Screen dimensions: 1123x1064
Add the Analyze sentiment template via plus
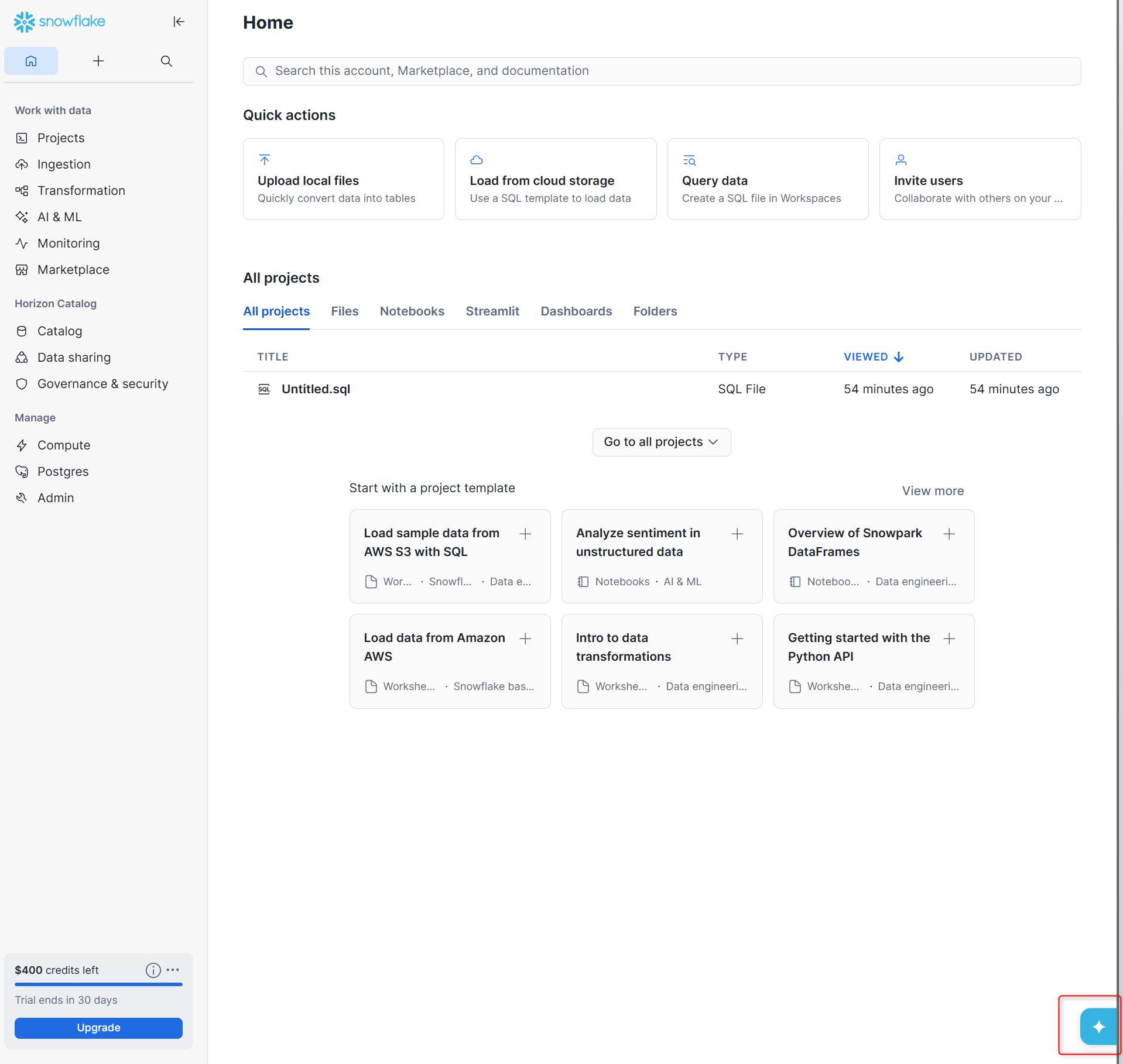[737, 534]
